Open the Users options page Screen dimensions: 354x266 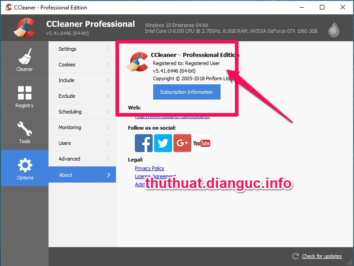(x=82, y=143)
